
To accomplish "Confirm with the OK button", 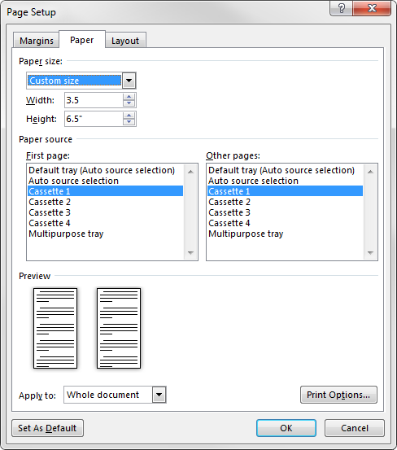I will (x=286, y=428).
